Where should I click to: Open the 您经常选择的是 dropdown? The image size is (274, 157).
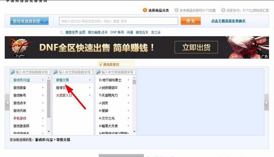pyautogui.click(x=29, y=21)
